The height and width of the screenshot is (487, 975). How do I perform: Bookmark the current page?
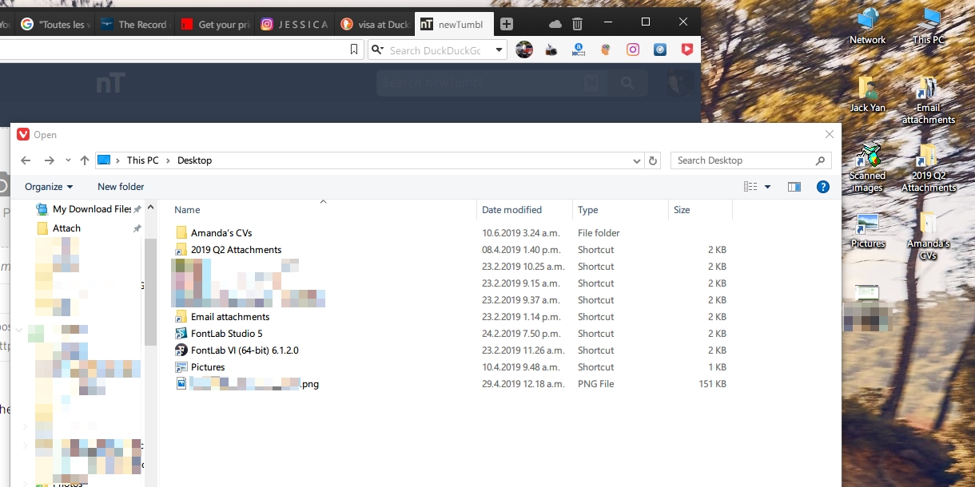click(x=354, y=49)
